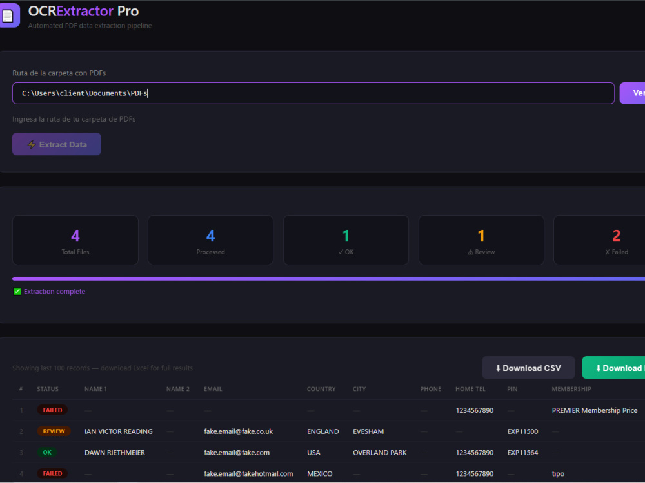Click the OVERLAND PARK city cell
Screen dimensions: 645x483
380,453
